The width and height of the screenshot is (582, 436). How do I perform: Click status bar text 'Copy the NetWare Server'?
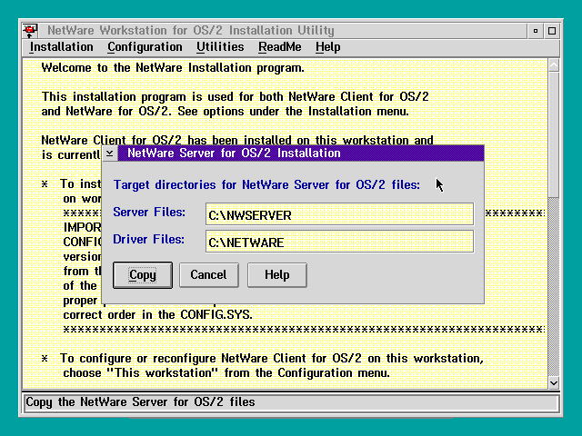(140, 402)
